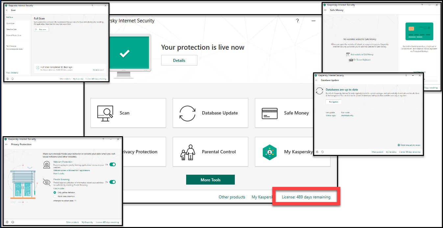
Task: Open support icon in Scan window footer
Action: point(12,79)
